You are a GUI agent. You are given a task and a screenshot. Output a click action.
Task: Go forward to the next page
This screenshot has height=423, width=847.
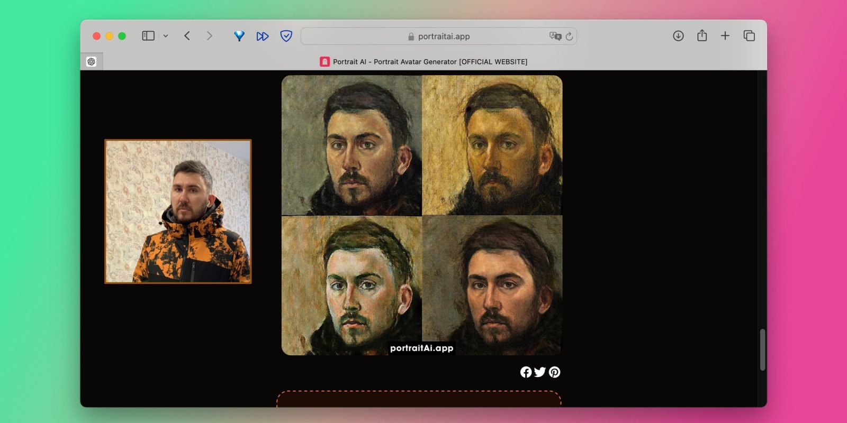pyautogui.click(x=210, y=36)
